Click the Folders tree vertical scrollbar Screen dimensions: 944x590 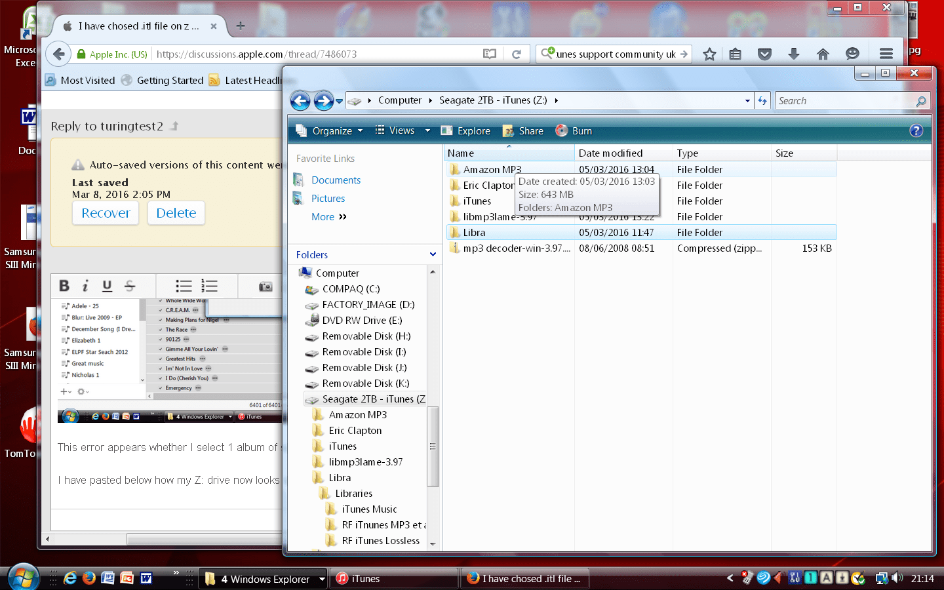(433, 446)
